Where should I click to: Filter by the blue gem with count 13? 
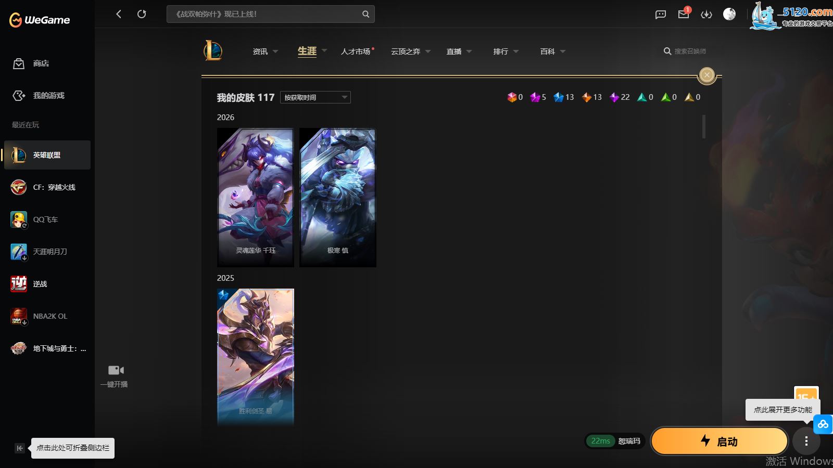click(x=559, y=97)
